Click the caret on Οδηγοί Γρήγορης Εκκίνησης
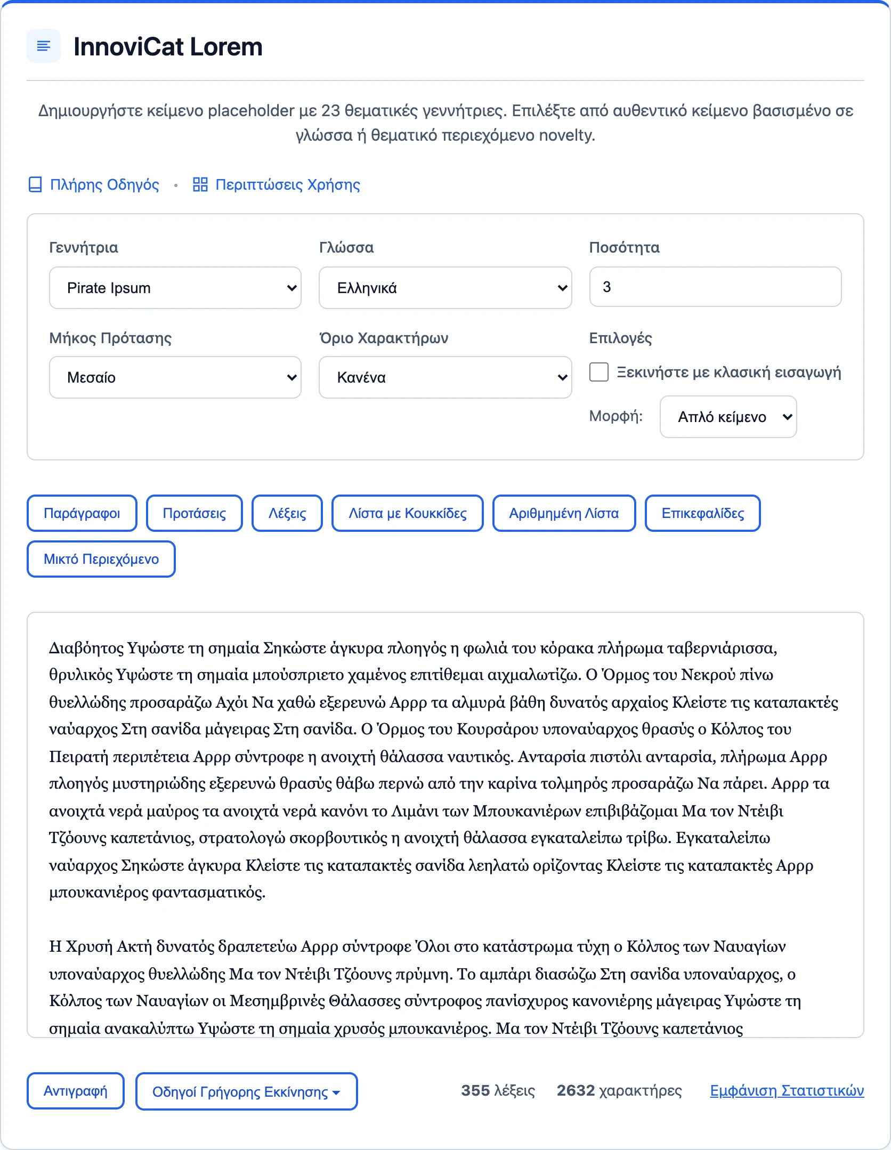 [336, 1093]
